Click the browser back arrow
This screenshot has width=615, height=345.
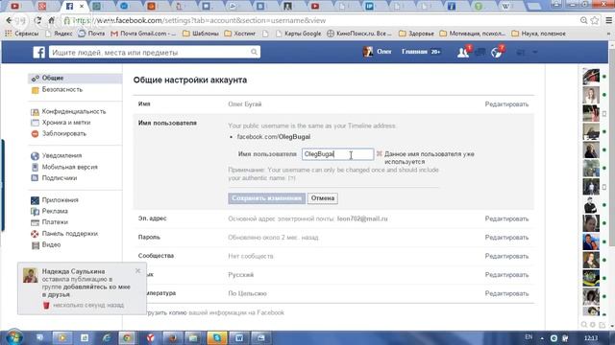point(9,20)
